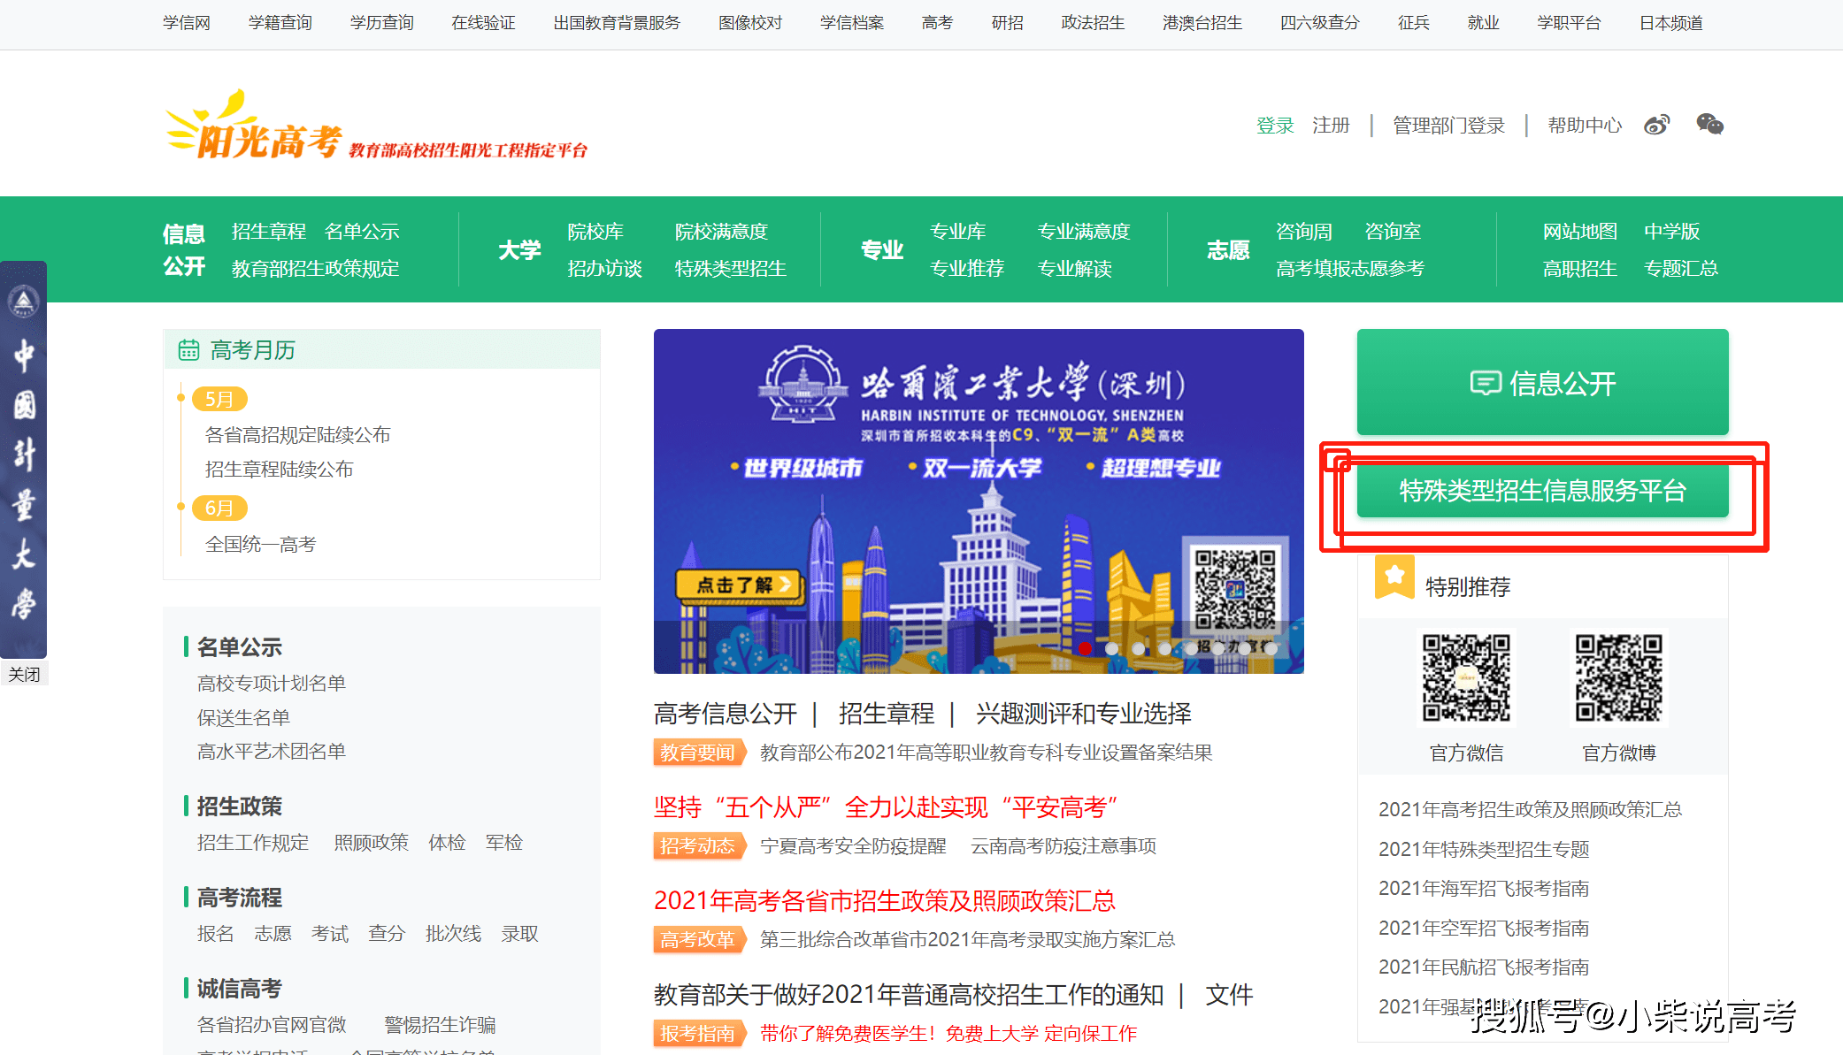
Task: Open the 高校专项计划名单 list link
Action: [x=271, y=683]
